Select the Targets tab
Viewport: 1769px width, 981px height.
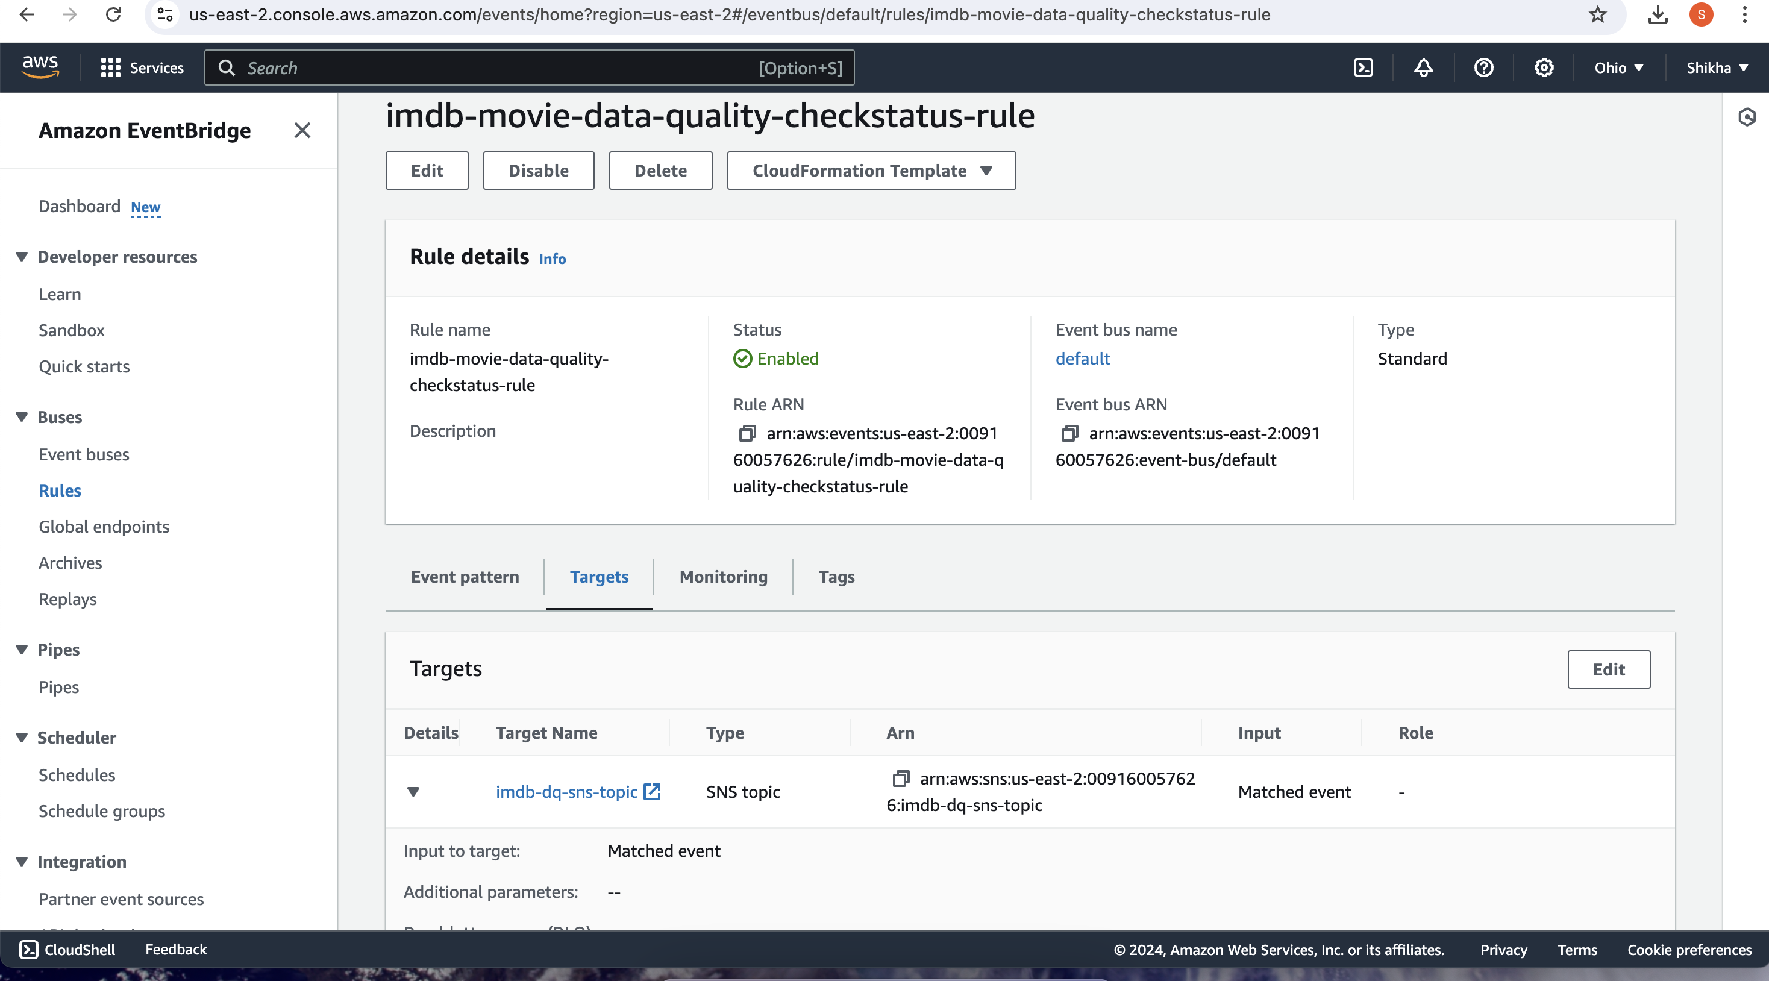pyautogui.click(x=599, y=577)
